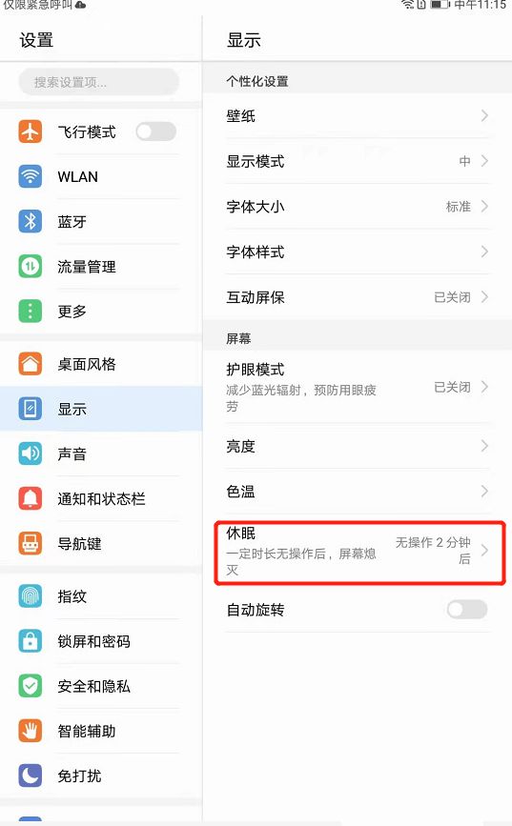
Task: Tap the Bluetooth icon
Action: [31, 221]
